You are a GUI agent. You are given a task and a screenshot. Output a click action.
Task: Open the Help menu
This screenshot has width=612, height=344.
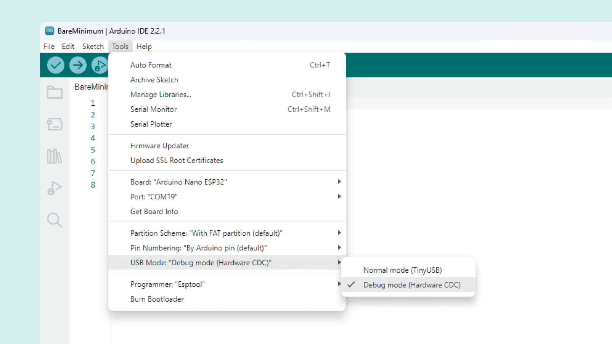[x=144, y=47]
